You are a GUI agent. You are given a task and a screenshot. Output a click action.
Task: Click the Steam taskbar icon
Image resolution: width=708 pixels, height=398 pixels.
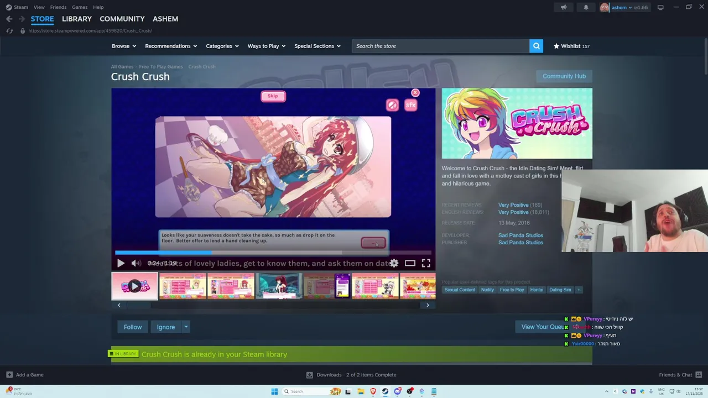pyautogui.click(x=385, y=391)
